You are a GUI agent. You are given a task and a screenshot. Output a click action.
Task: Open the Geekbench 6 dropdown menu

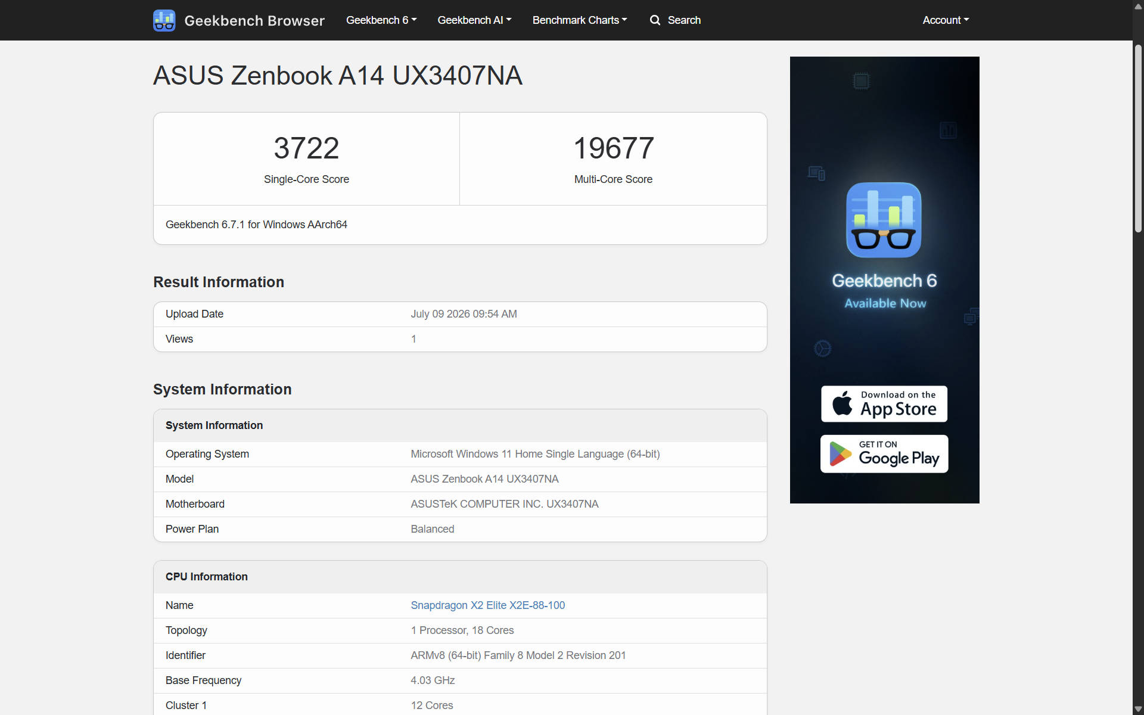click(x=381, y=20)
